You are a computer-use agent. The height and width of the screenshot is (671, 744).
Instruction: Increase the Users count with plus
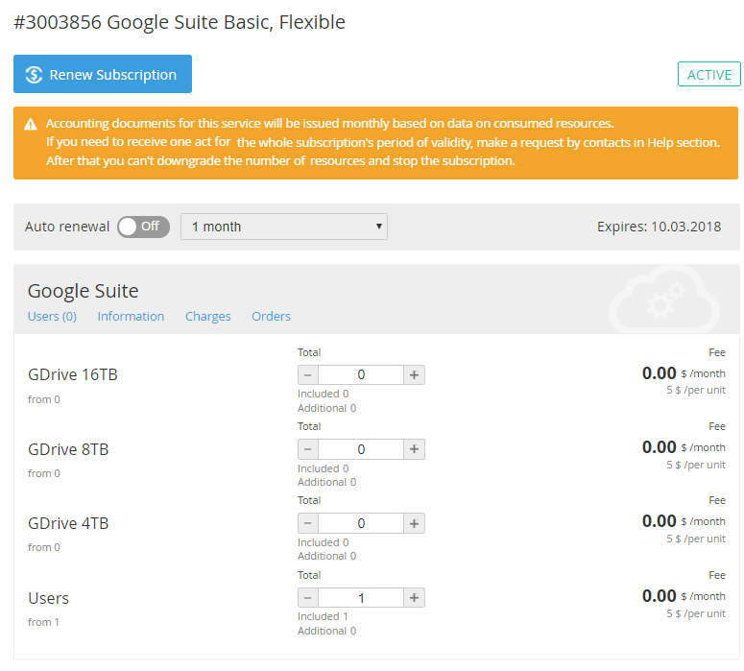(414, 598)
